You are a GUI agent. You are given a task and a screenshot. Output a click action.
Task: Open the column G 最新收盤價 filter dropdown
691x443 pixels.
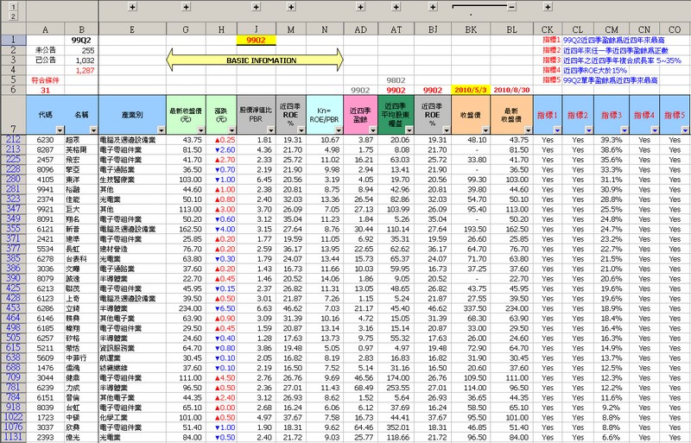point(201,130)
